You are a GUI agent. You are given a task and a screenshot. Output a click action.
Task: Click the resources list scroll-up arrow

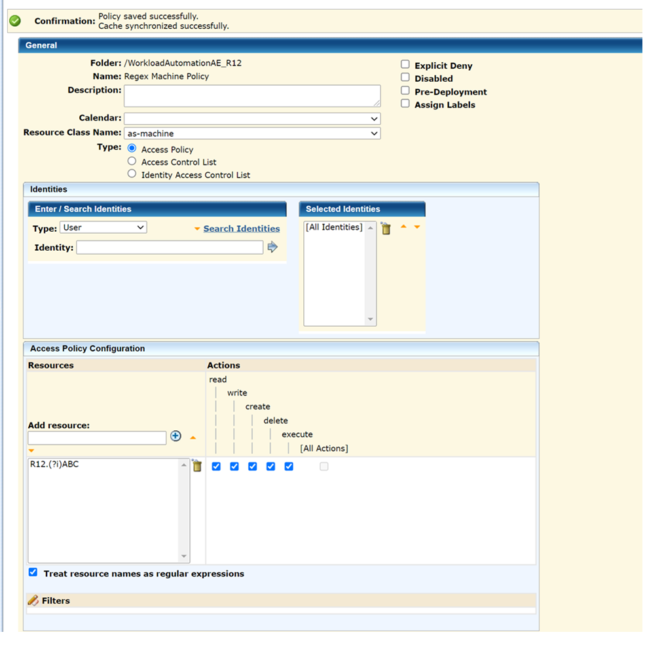pos(184,465)
